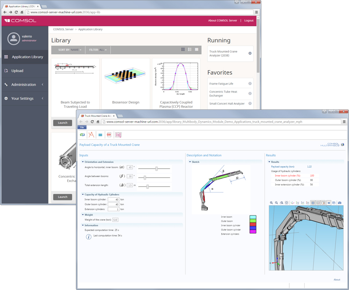
Task: Click the transparency icon next to the camera
Action: pos(334,203)
